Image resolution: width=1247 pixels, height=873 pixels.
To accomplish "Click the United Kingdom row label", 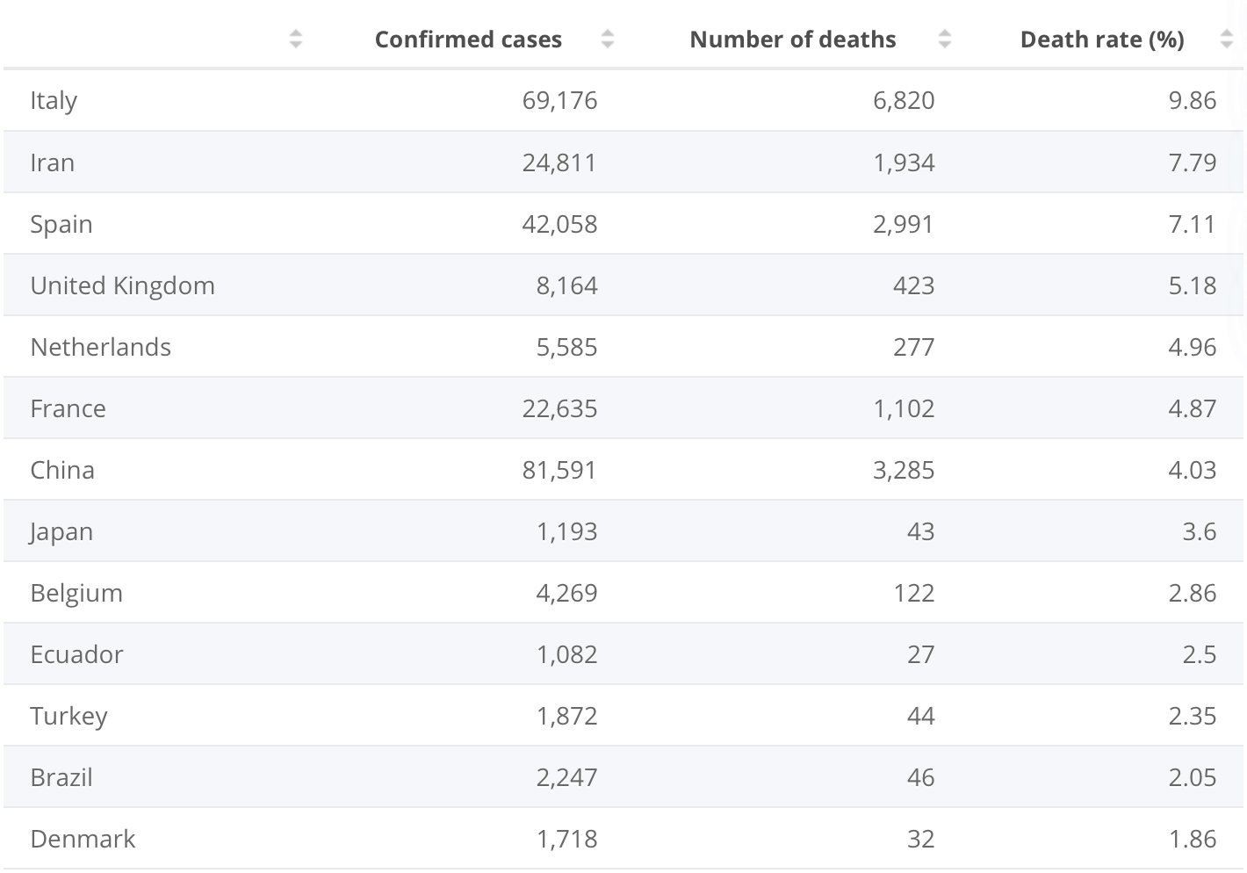I will 122,285.
